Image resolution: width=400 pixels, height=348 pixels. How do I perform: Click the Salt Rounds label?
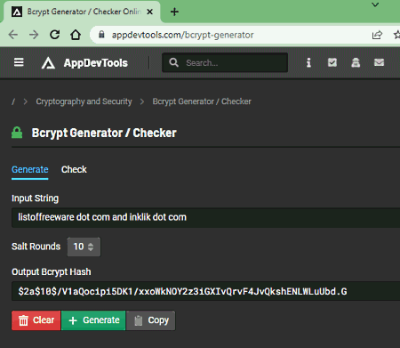[36, 247]
